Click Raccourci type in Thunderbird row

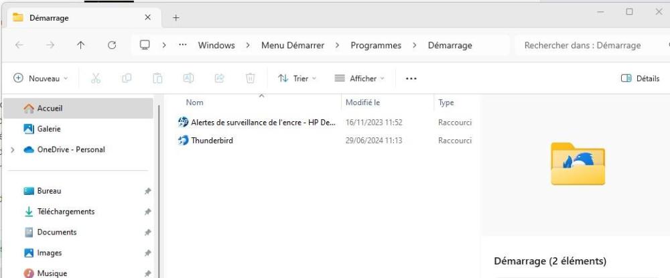[455, 141]
